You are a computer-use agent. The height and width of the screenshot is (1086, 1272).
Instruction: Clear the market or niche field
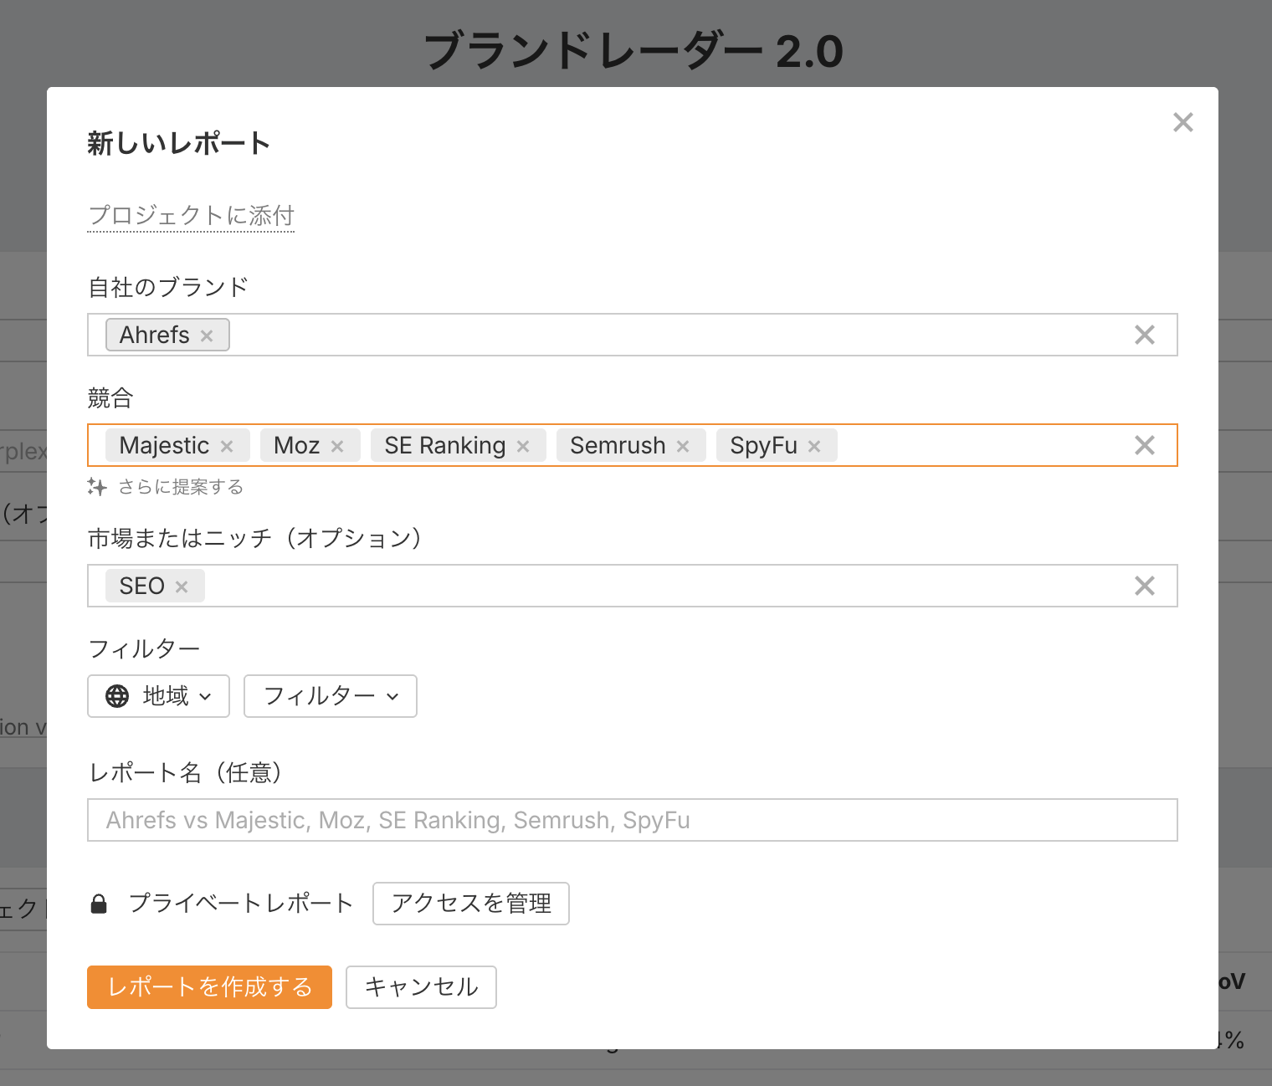[1144, 586]
